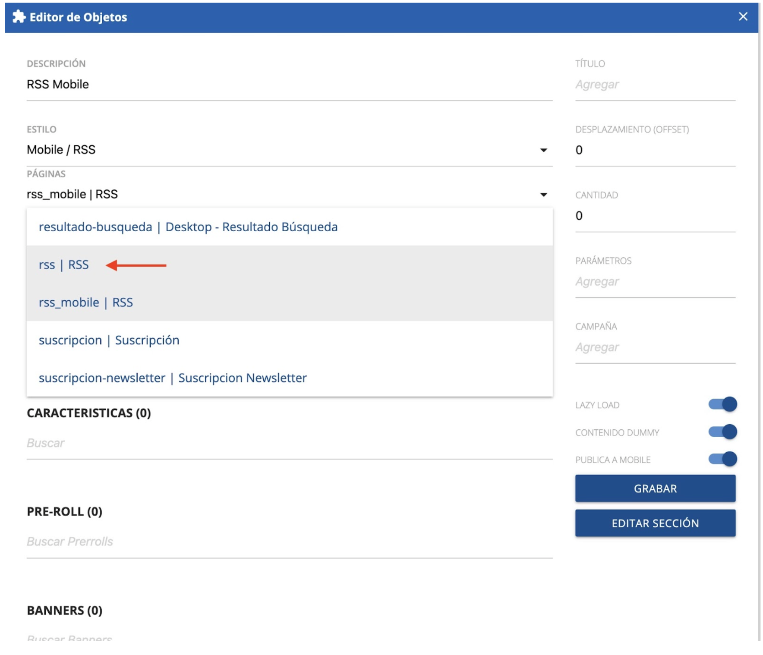The height and width of the screenshot is (655, 763).
Task: Click the Parámetros Agregar field
Action: 655,281
